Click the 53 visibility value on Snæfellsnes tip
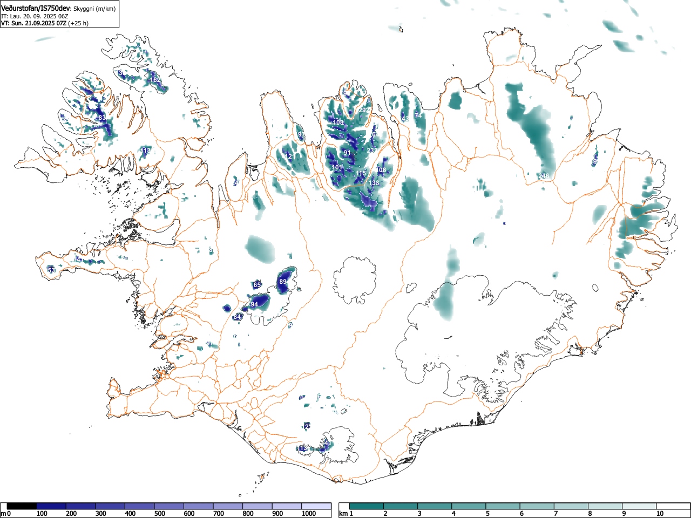The image size is (691, 518). 52,270
